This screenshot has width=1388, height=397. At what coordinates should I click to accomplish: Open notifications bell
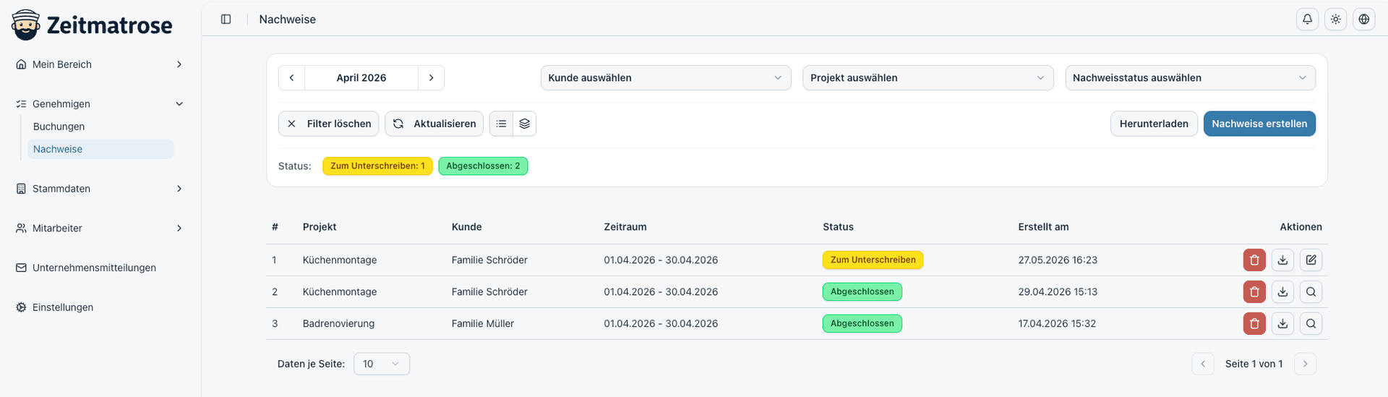coord(1307,20)
